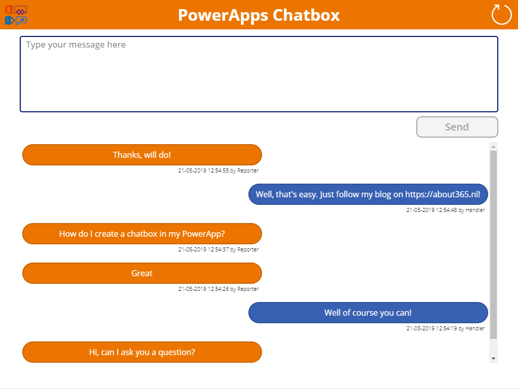Open the about365.nl link in the message
The image size is (518, 389).
pyautogui.click(x=441, y=194)
